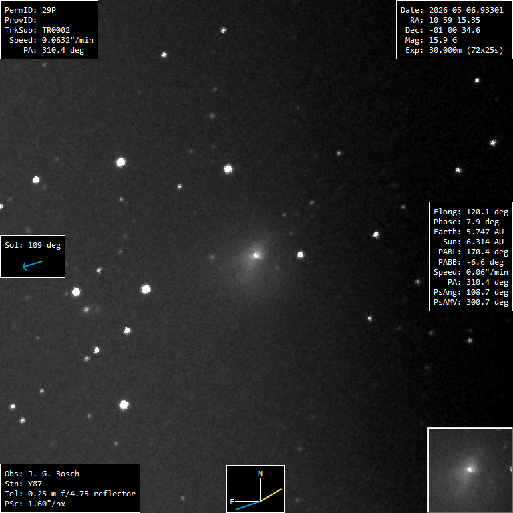
Task: Click the comet's bright nucleus in main image
Action: pos(256,255)
